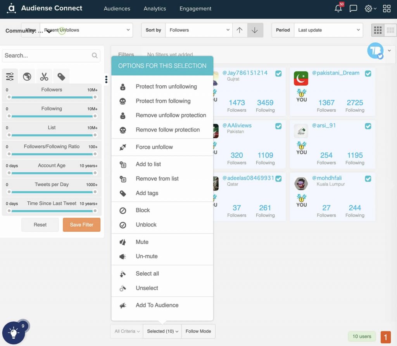Viewport: 397px width, 346px height.
Task: Choose Remove unfollow protection option
Action: coord(162,116)
